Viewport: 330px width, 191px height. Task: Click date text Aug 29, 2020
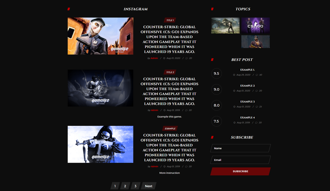(x=243, y=75)
